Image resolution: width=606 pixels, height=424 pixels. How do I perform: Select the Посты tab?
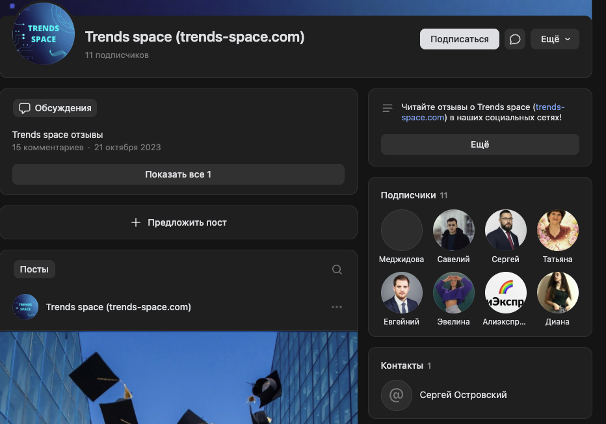34,269
